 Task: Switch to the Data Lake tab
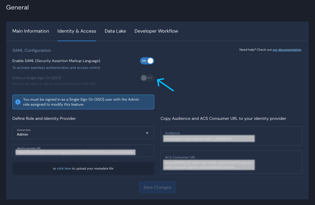pos(115,31)
